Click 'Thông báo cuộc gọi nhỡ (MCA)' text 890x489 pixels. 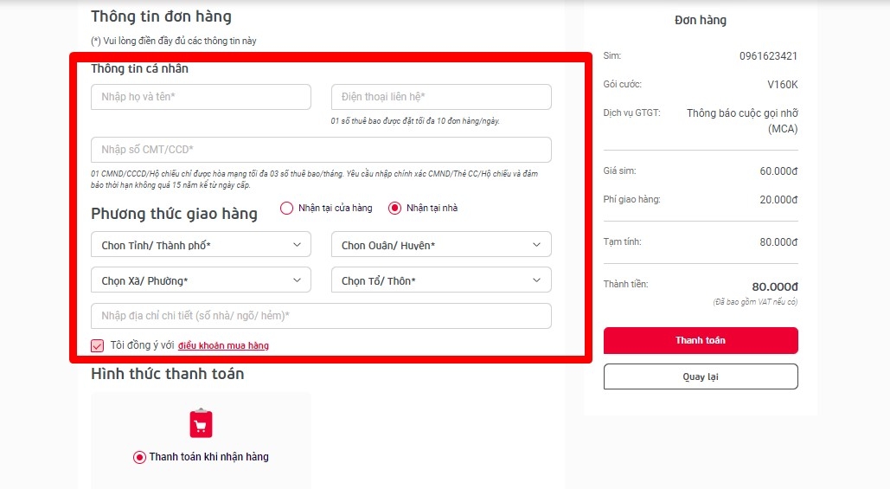point(742,120)
